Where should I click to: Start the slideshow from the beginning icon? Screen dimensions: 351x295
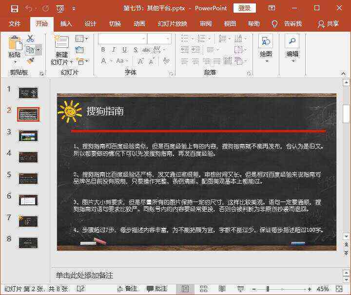point(60,9)
